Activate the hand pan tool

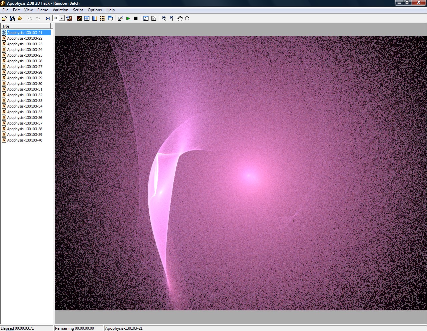point(179,18)
